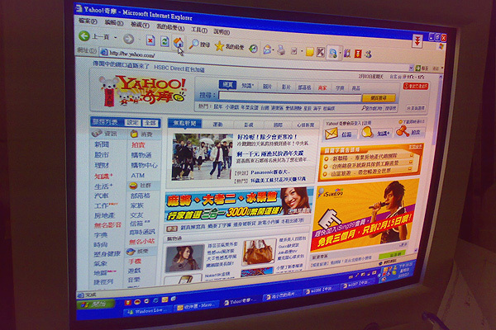Open the street crowd news photo
The width and height of the screenshot is (496, 330).
tap(203, 157)
